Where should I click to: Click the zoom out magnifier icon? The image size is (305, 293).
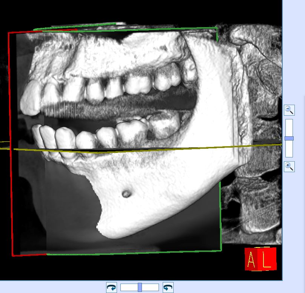point(289,110)
